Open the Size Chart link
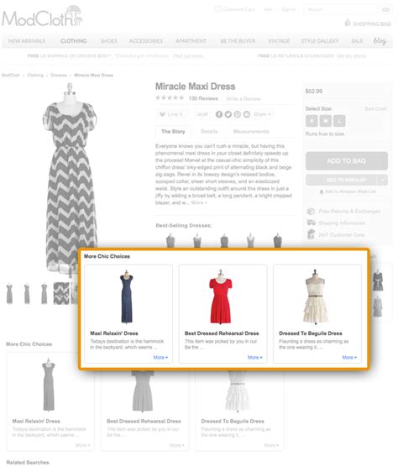The image size is (398, 467). (x=375, y=108)
